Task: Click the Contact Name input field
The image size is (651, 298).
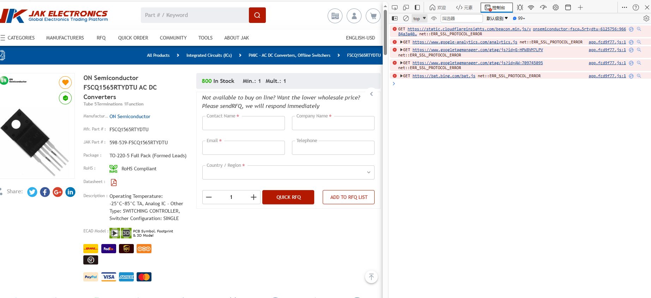Action: (x=243, y=123)
